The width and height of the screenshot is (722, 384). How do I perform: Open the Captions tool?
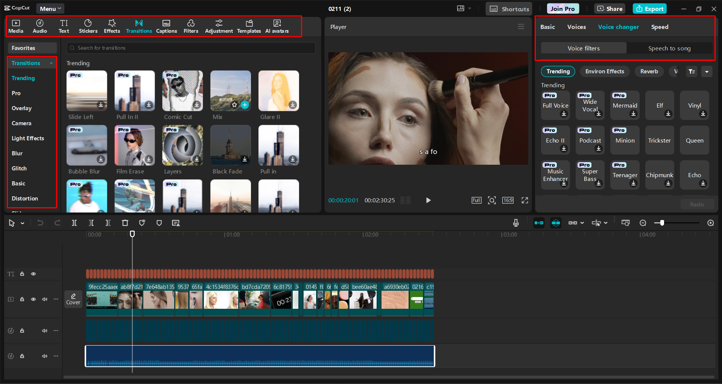click(166, 26)
